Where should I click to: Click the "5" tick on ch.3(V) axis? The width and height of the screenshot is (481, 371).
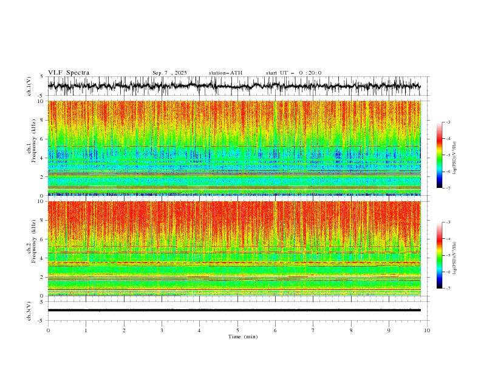[42, 301]
